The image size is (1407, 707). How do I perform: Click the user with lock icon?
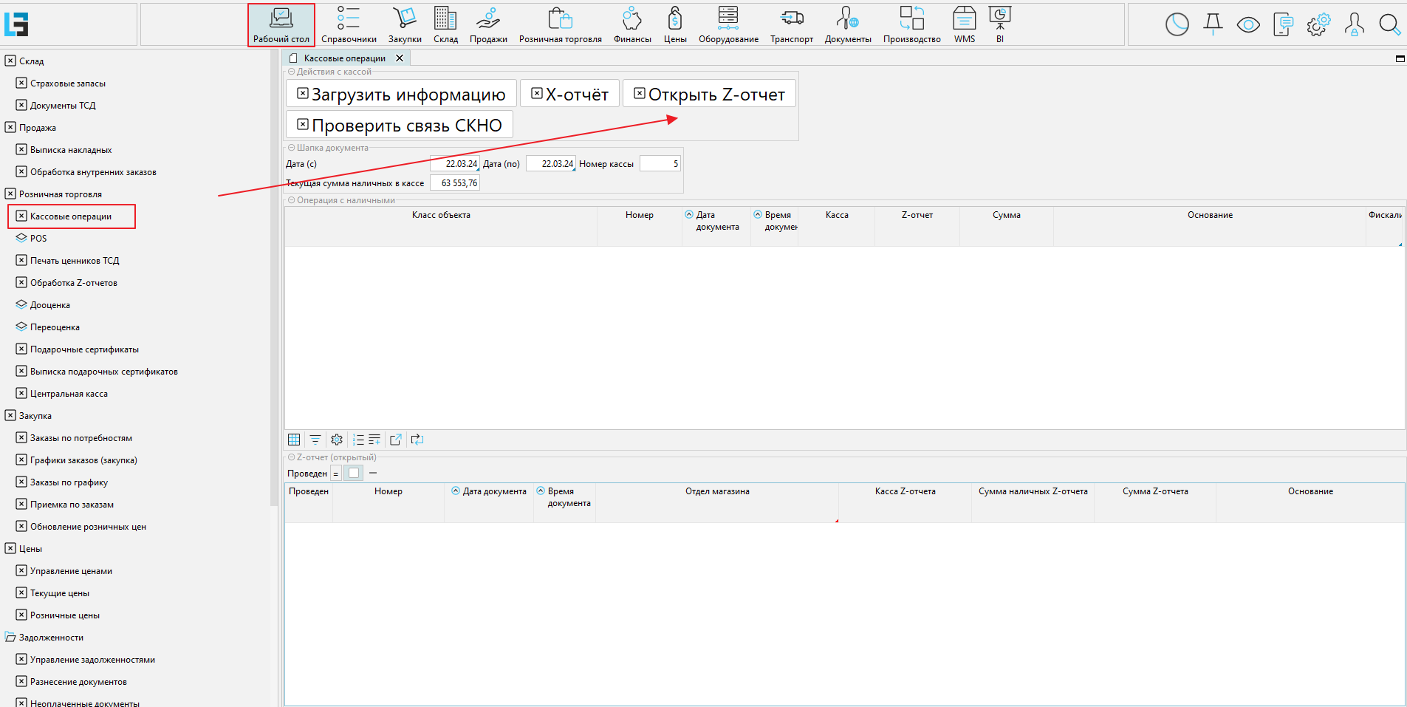[x=1354, y=25]
